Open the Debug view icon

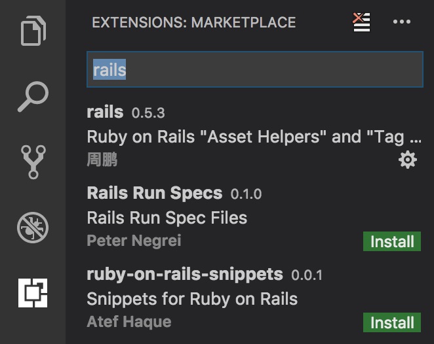(x=33, y=228)
